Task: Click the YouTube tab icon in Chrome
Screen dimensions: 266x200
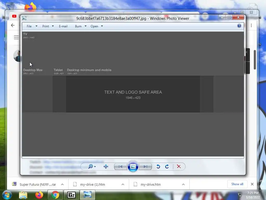Action: pos(14,16)
